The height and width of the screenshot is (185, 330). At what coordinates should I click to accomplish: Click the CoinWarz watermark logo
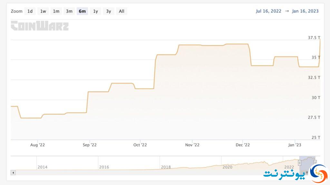(x=40, y=26)
